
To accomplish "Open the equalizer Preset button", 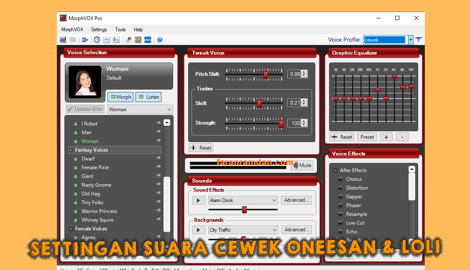I will (x=367, y=137).
